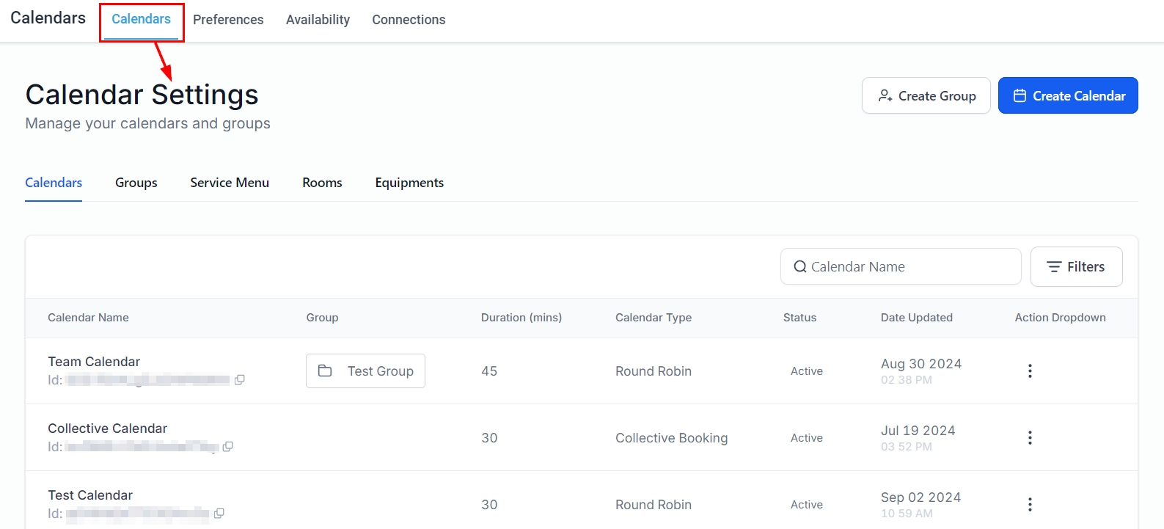Navigate to Availability in top navigation
Image resolution: width=1164 pixels, height=529 pixels.
click(318, 20)
